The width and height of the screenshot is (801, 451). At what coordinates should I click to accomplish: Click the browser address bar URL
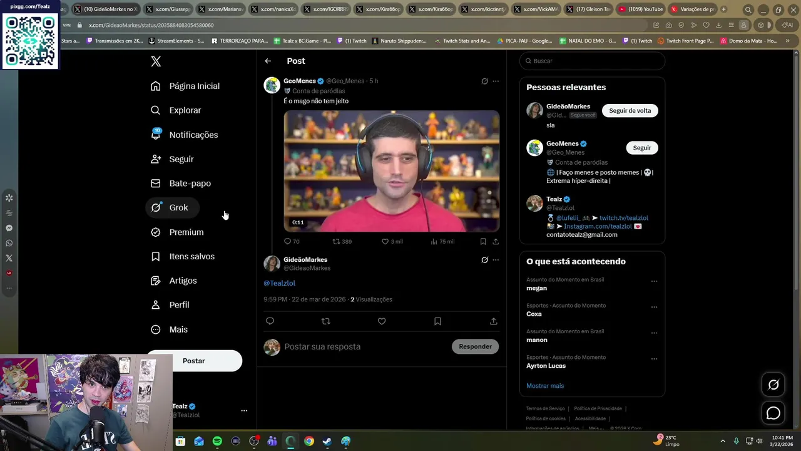(x=151, y=25)
